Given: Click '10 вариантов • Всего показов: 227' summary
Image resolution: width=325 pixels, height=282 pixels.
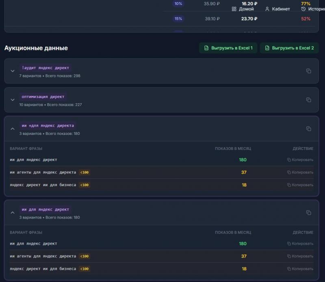Looking at the screenshot, I should (50, 105).
